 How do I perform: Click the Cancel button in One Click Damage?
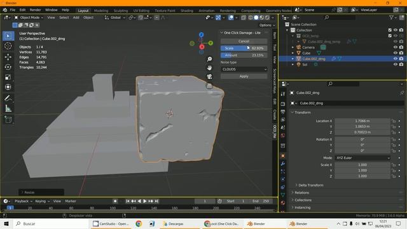click(x=244, y=41)
